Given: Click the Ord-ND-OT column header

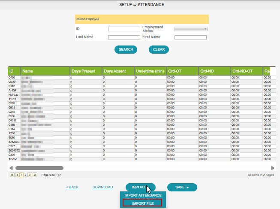Looking at the screenshot, I should 247,71.
